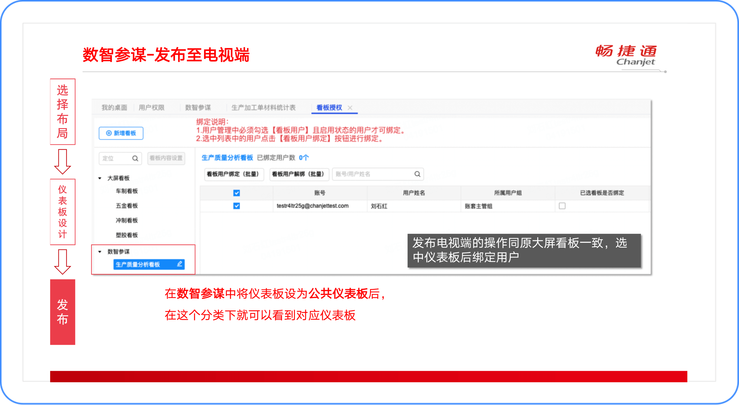Click the search icon in 定位 box
The image size is (739, 405).
(135, 158)
